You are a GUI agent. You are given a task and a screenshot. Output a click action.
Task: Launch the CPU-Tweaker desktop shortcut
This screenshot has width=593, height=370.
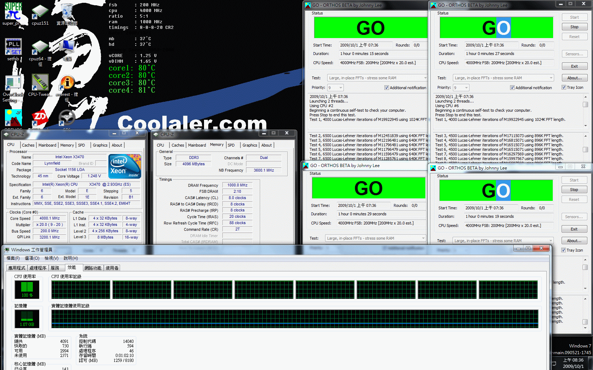click(40, 85)
